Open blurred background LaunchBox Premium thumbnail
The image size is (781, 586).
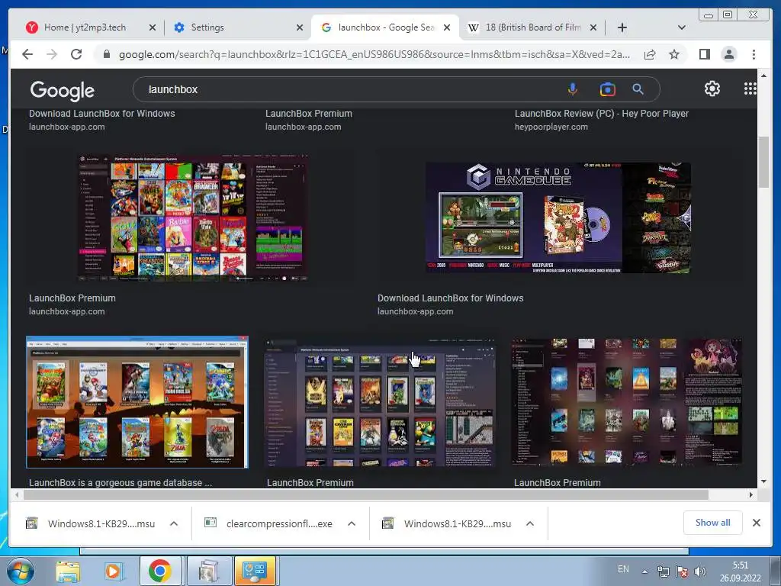click(627, 402)
